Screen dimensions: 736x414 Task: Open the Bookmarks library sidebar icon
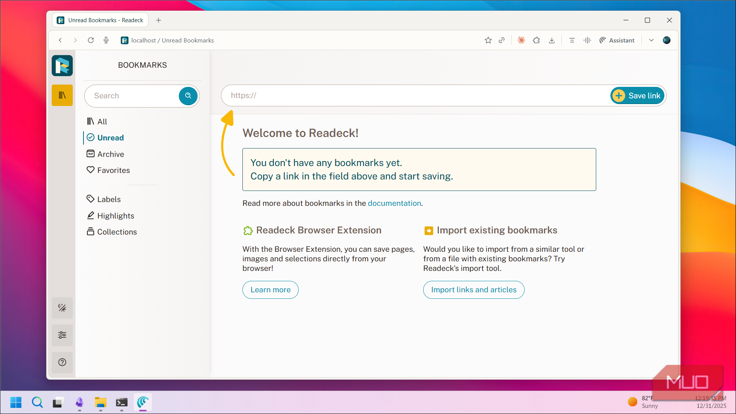pyautogui.click(x=62, y=95)
